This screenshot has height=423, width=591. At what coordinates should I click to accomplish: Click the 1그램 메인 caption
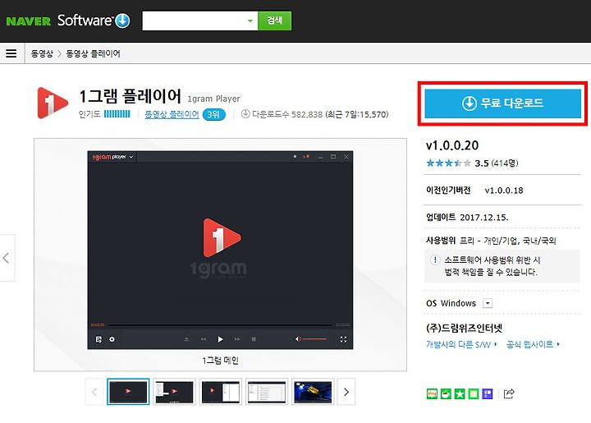tap(220, 361)
